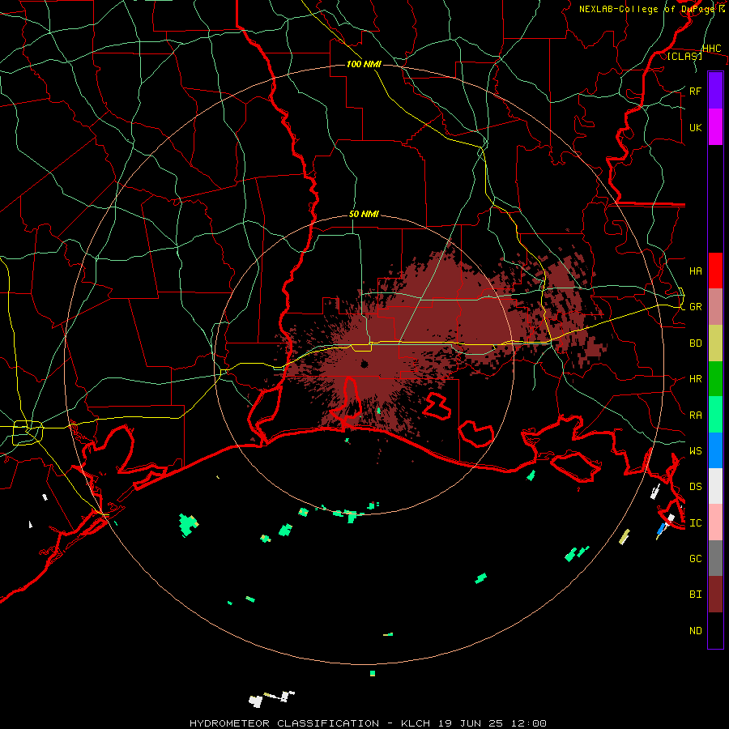The height and width of the screenshot is (729, 729).
Task: Click the UK legend label
Action: [x=695, y=127]
